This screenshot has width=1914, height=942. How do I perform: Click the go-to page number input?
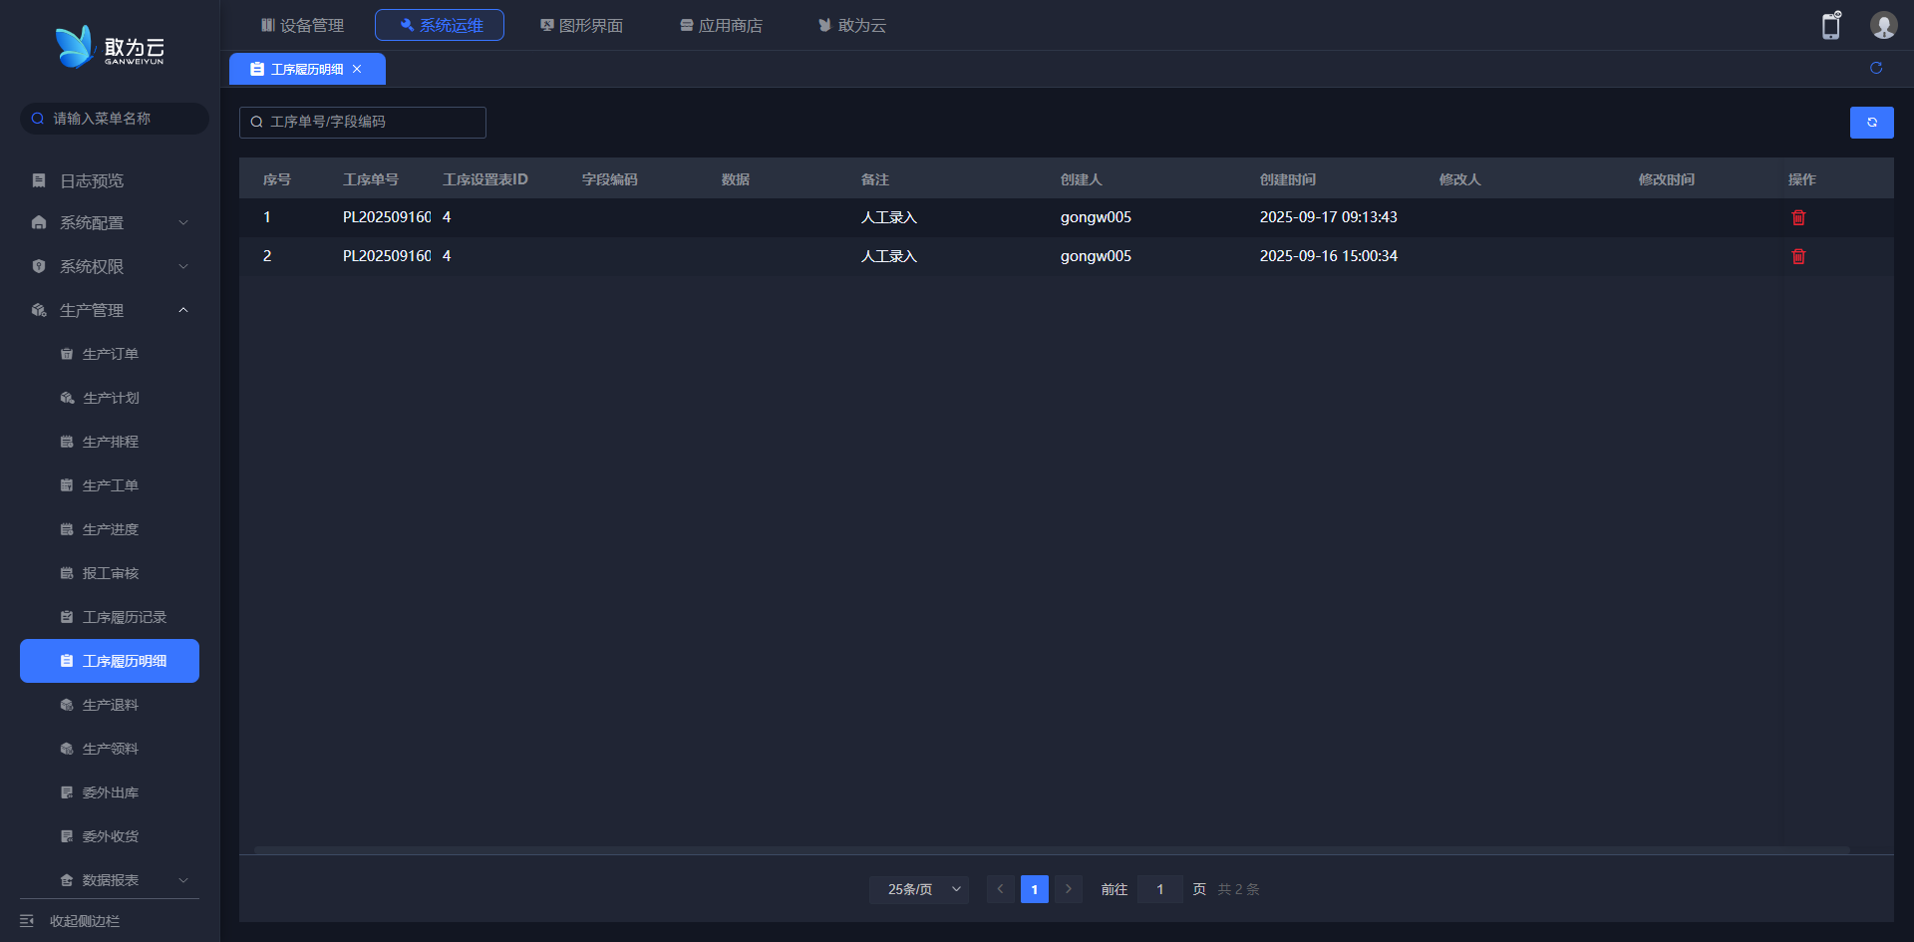1160,889
